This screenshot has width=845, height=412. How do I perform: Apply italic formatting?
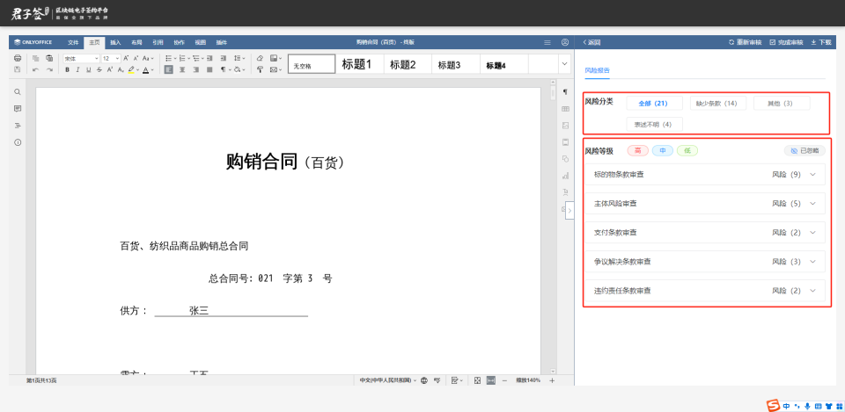pos(77,69)
